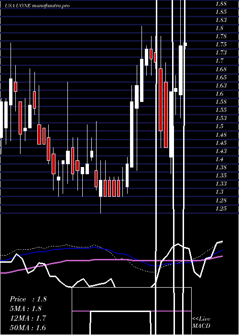Click the small latest candle near 1.75
The image size is (239, 335).
(x=185, y=44)
